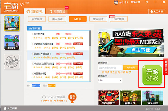Viewport: 168px width, 111px height.
Task: Click the 充值 button for 海王服务器
Action: coord(78,73)
